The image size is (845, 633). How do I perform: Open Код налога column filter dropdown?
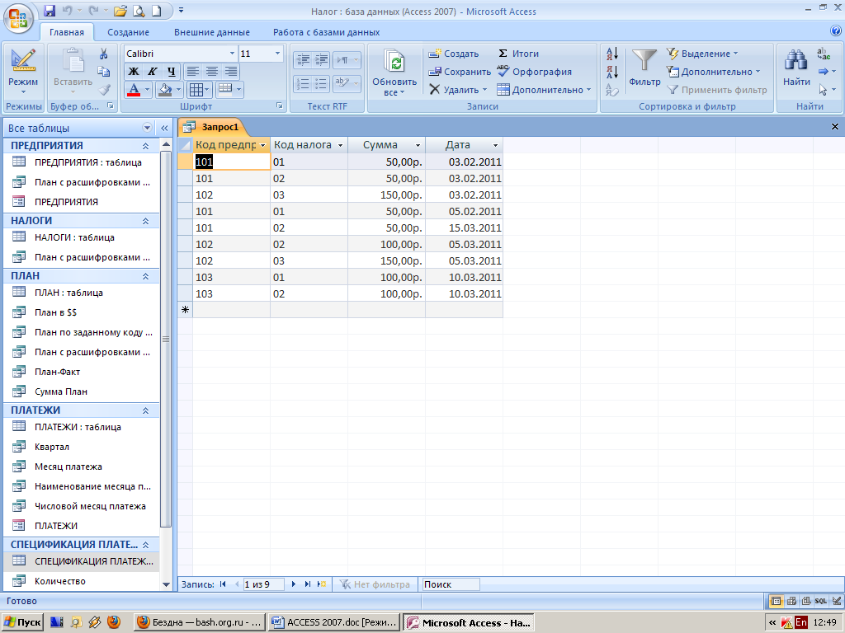coord(340,145)
